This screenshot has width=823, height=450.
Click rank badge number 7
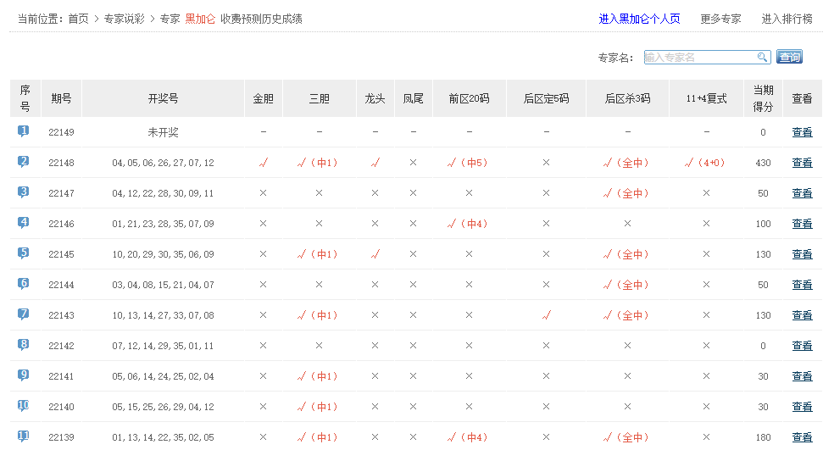point(24,314)
